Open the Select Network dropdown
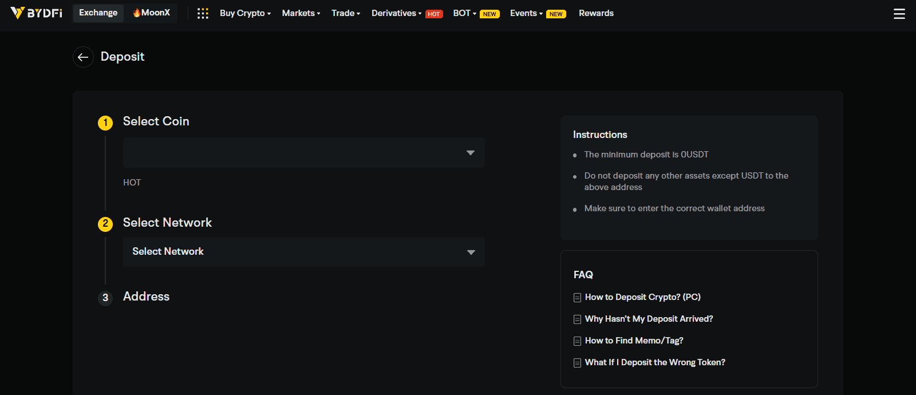This screenshot has width=916, height=395. (x=304, y=252)
